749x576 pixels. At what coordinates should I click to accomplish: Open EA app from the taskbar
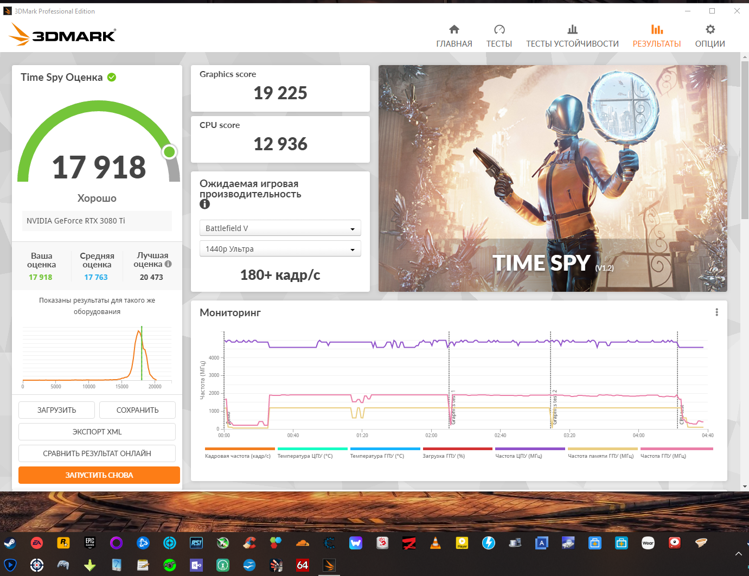37,542
